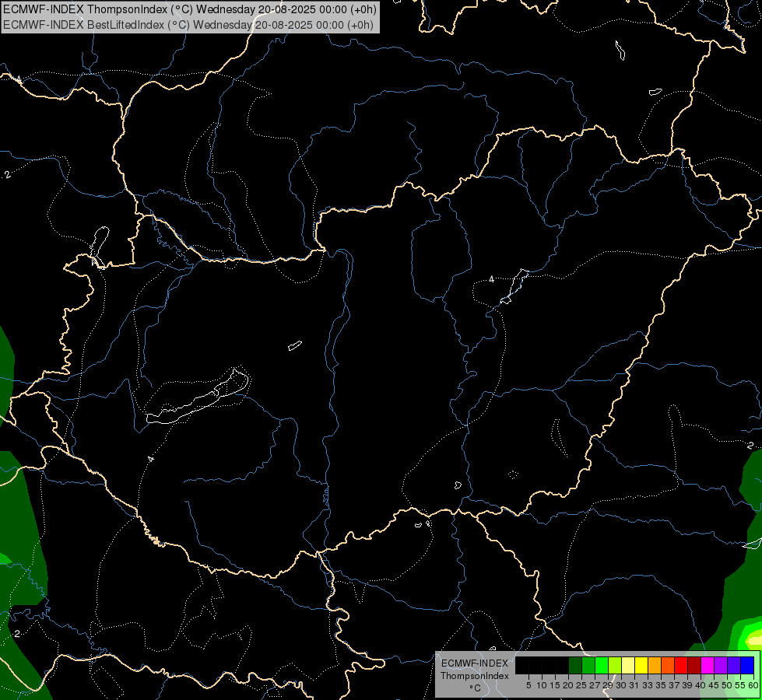This screenshot has width=762, height=700.
Task: Click the legend tick value 45
Action: (714, 685)
